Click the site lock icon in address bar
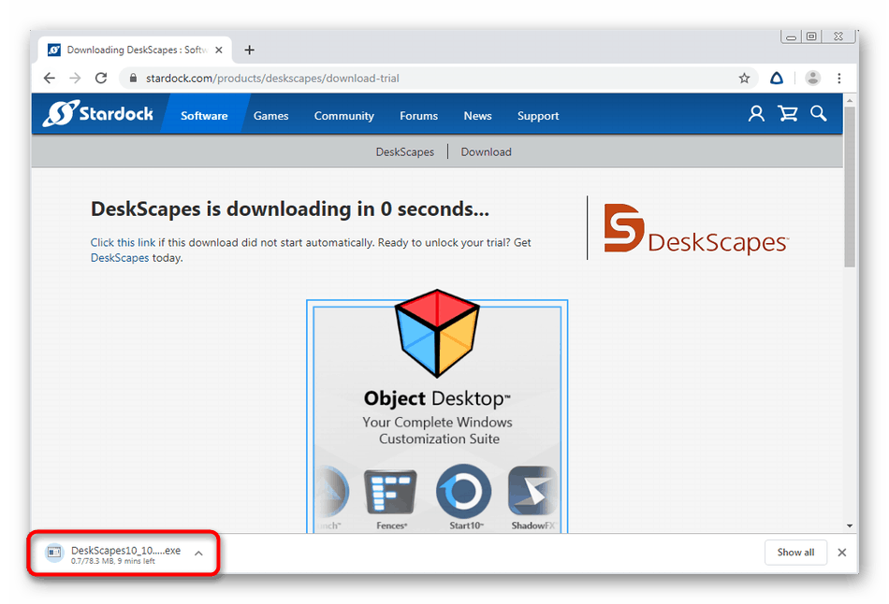The height and width of the screenshot is (604, 889). point(133,79)
